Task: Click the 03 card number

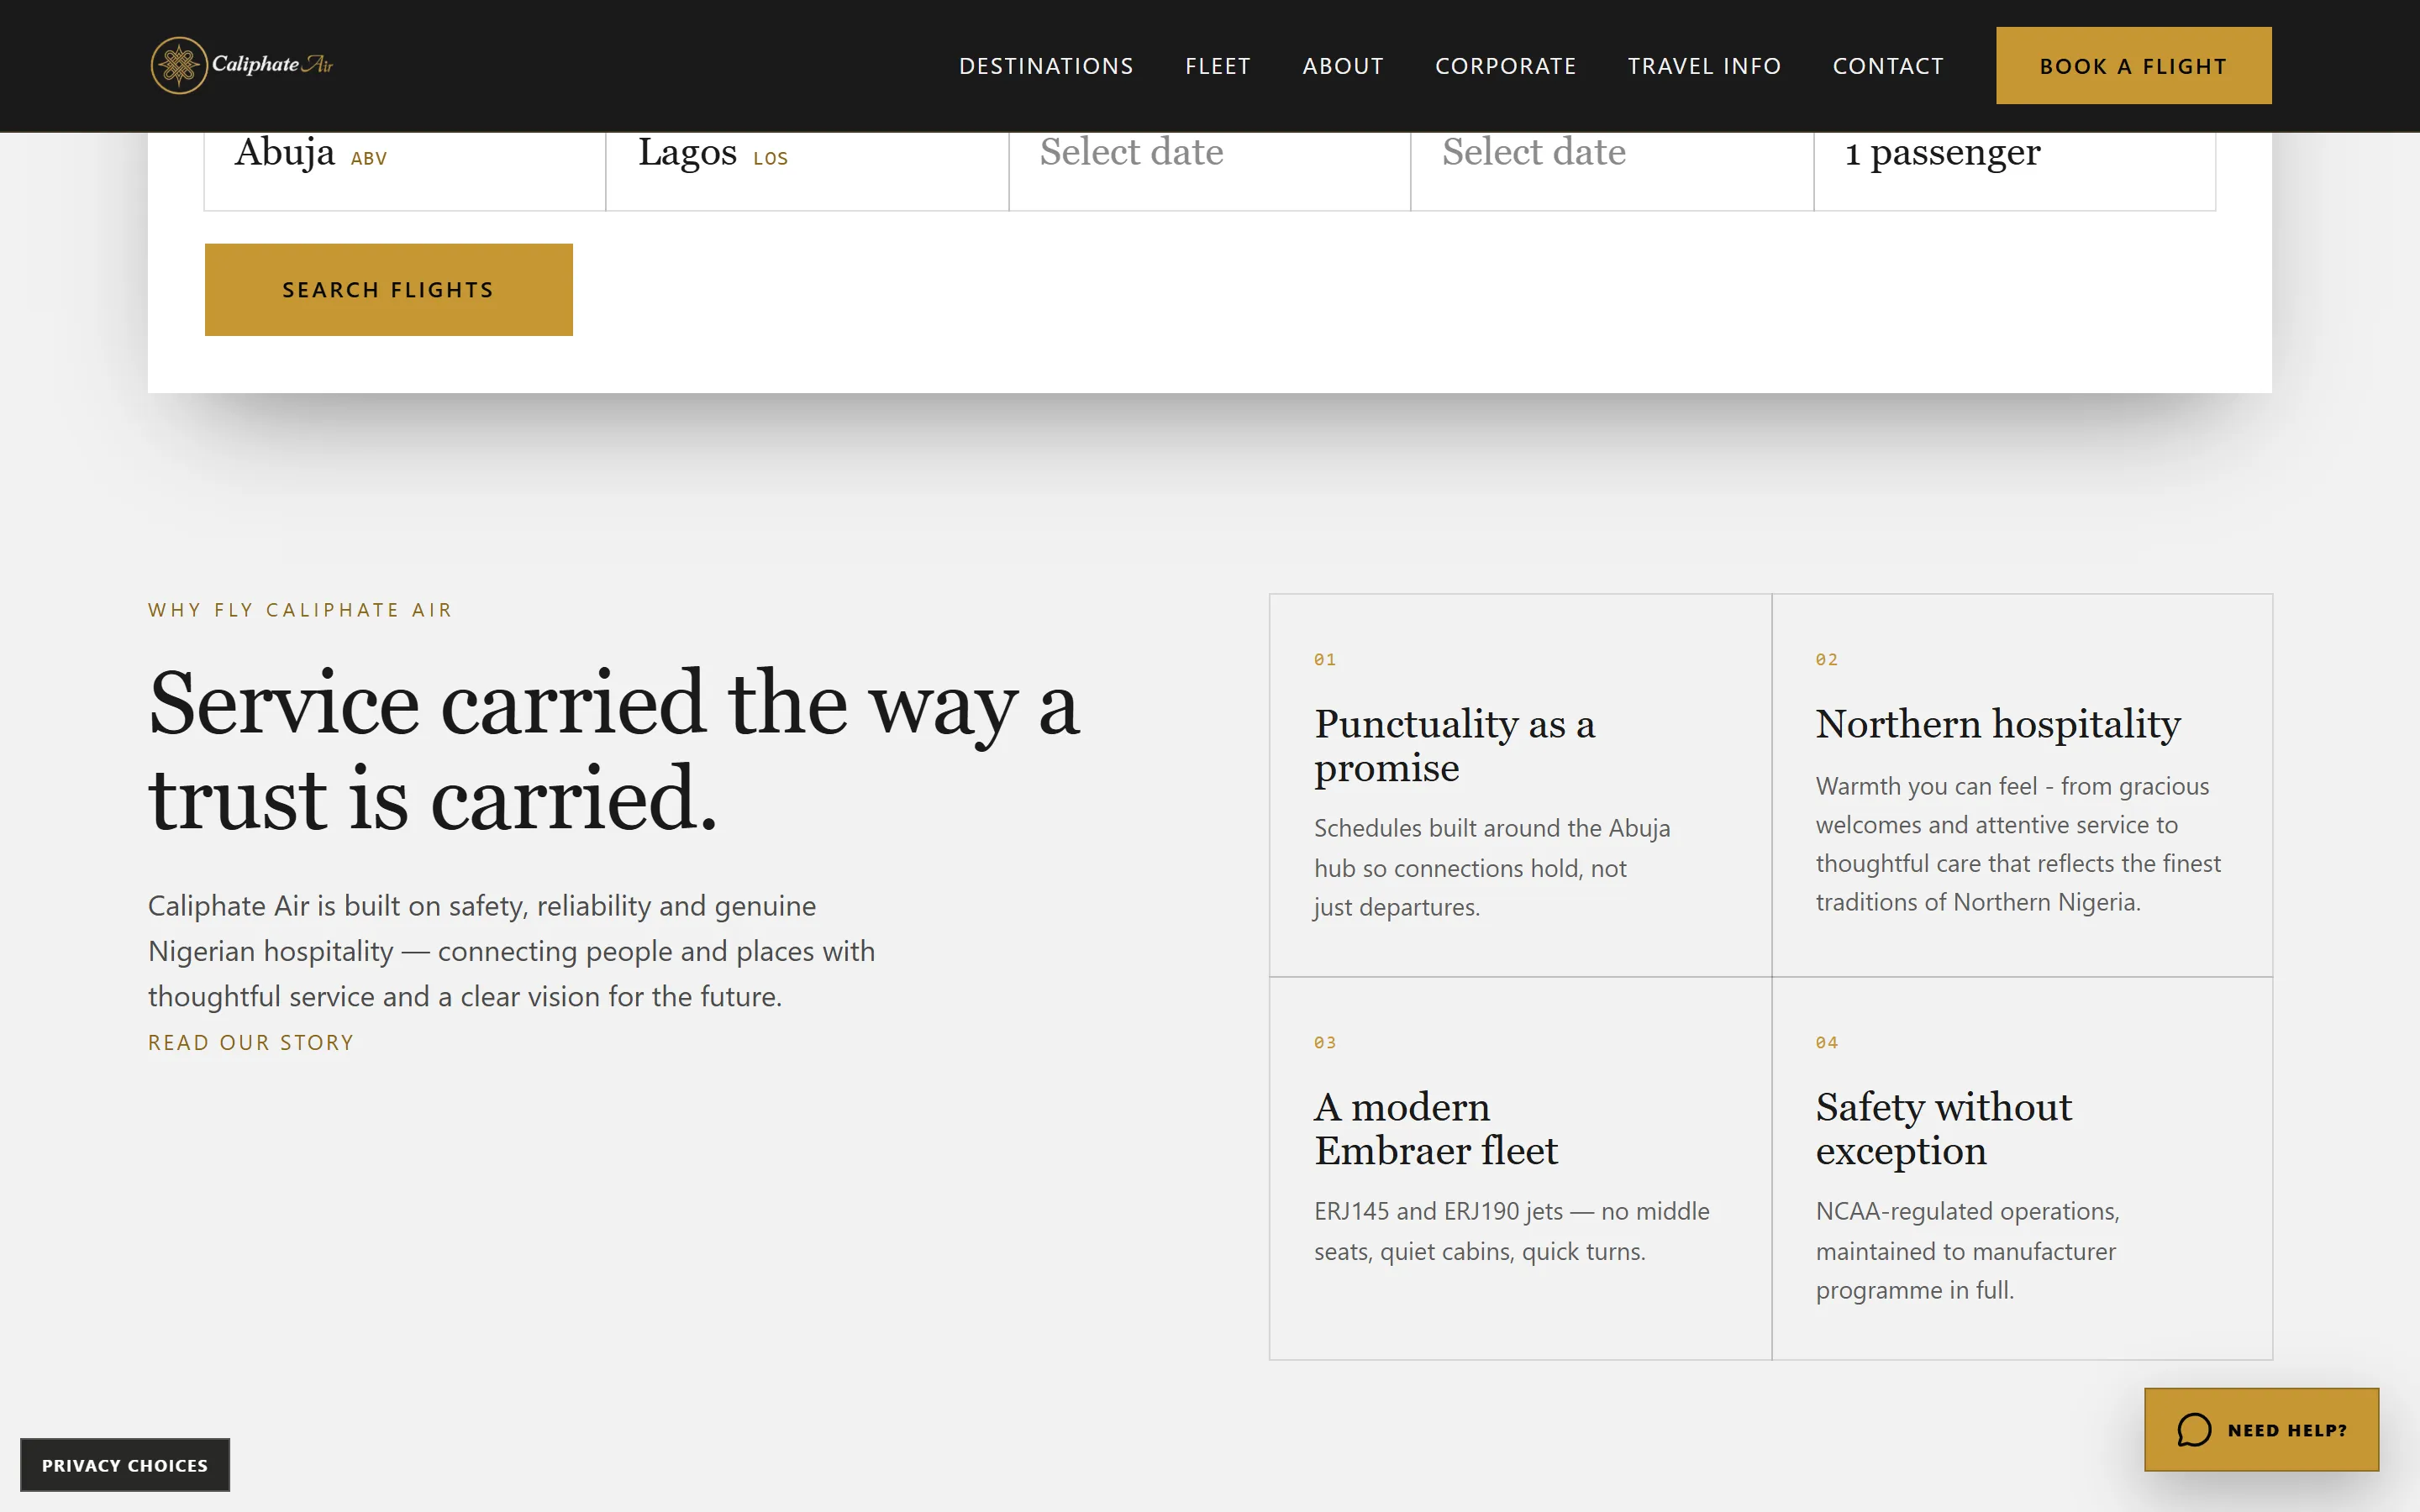Action: 1325,1043
